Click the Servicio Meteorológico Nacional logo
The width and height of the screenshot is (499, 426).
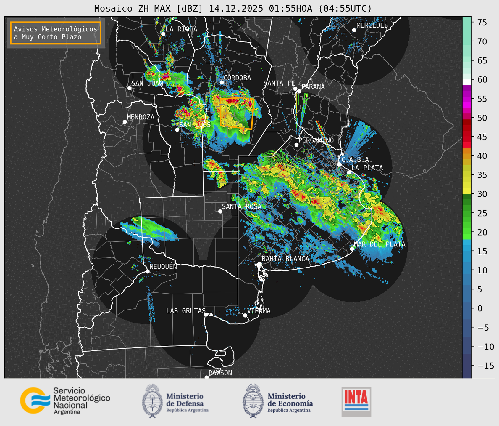[x=65, y=401]
